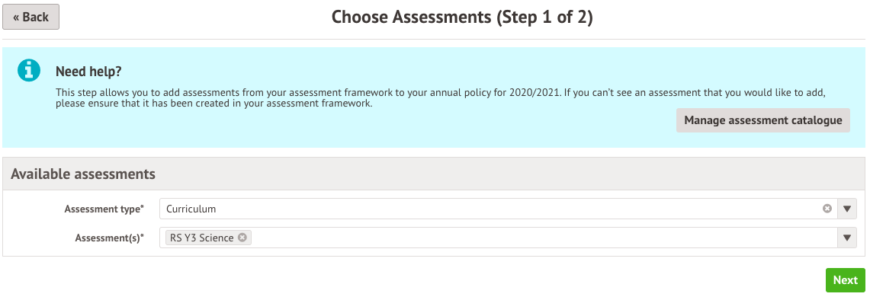This screenshot has width=870, height=300.
Task: Remove the RS Y3 Science tag
Action: point(242,238)
